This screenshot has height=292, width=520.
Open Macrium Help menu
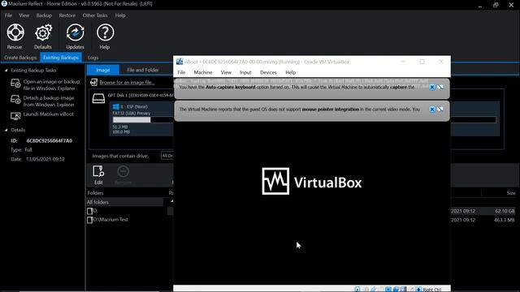(x=120, y=15)
